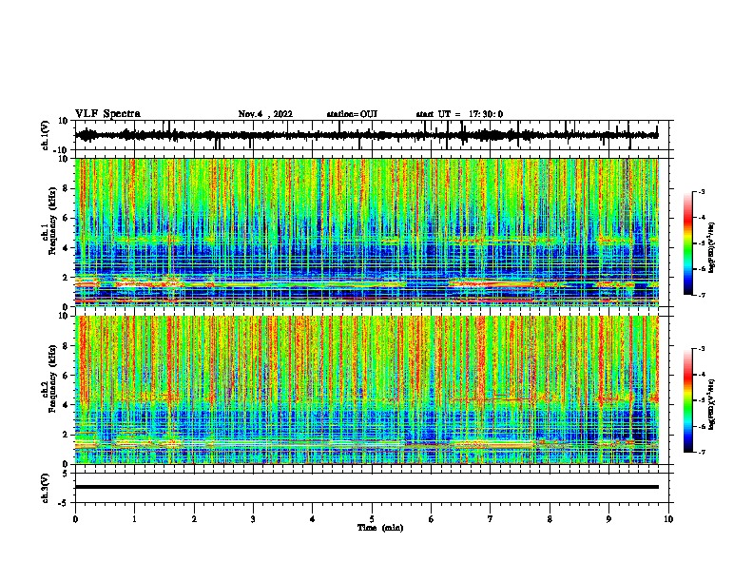Click the "ch.3(V)" axis label
Image resolution: width=753 pixels, height=582 pixels.
pyautogui.click(x=46, y=488)
